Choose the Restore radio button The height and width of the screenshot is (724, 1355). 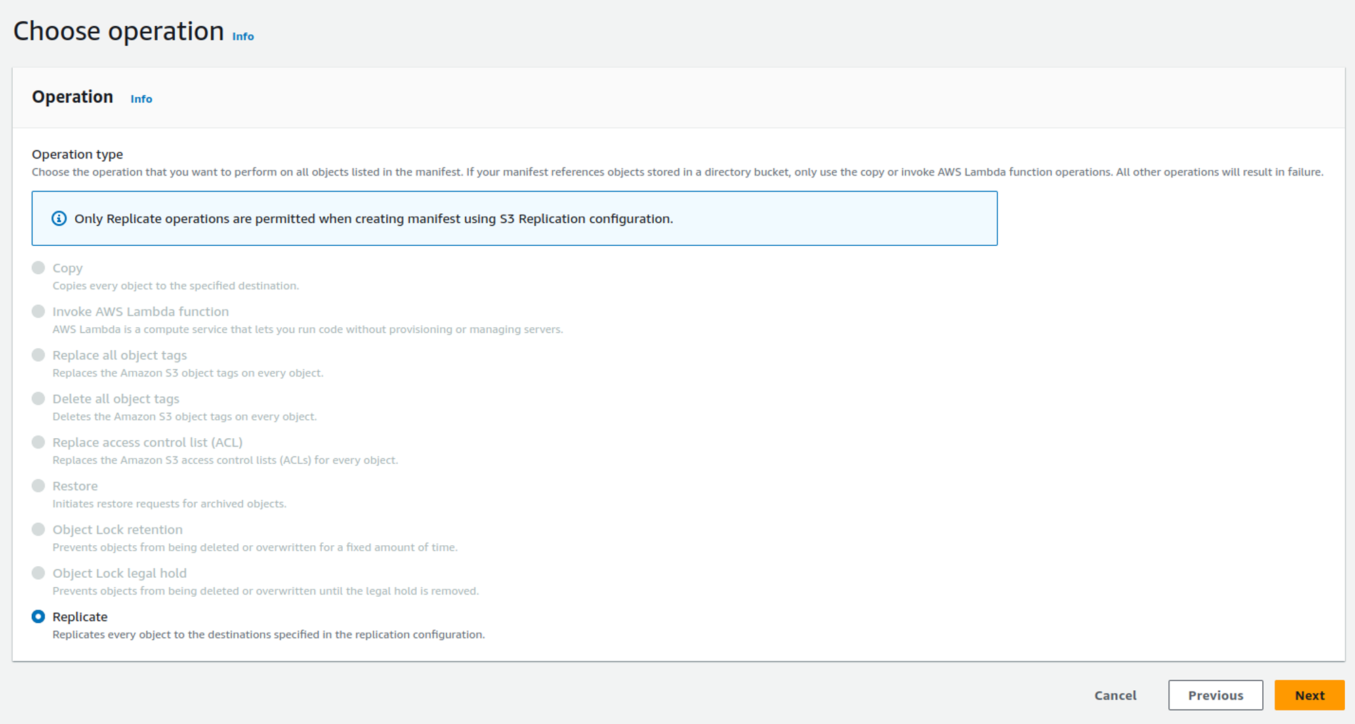click(x=39, y=486)
